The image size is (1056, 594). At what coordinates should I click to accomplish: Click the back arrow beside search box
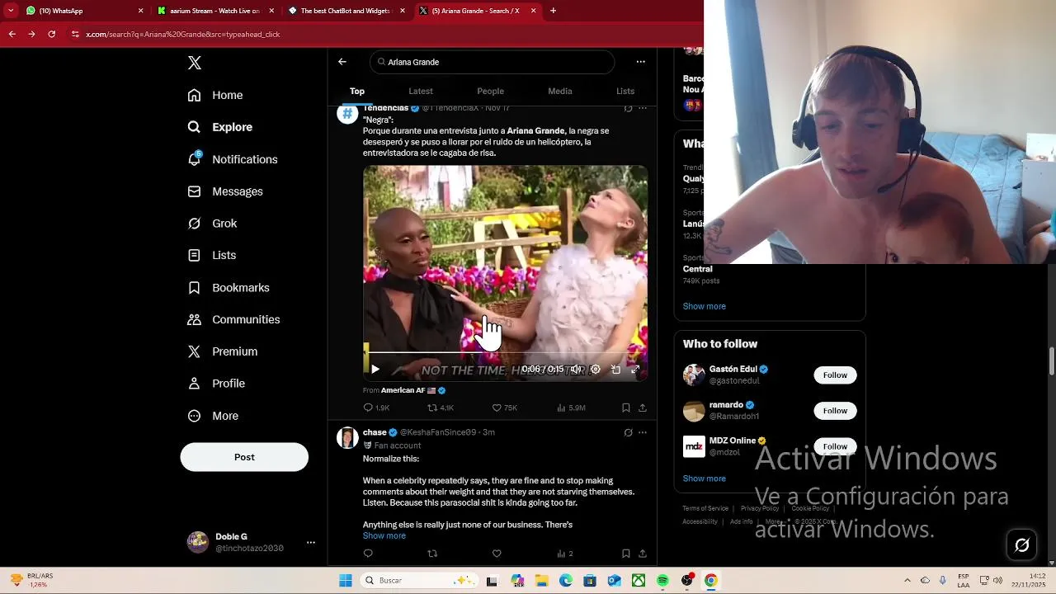(342, 62)
